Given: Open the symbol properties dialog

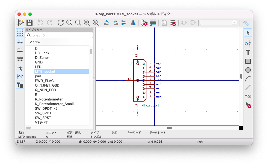Looking at the screenshot, I should click(144, 23).
